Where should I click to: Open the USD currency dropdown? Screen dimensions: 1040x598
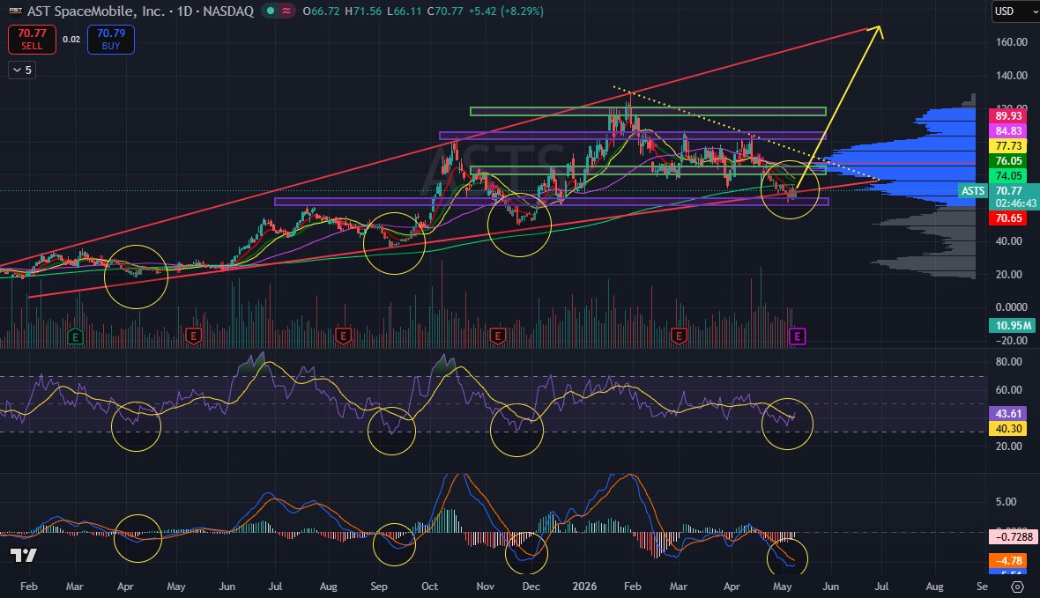point(1015,11)
